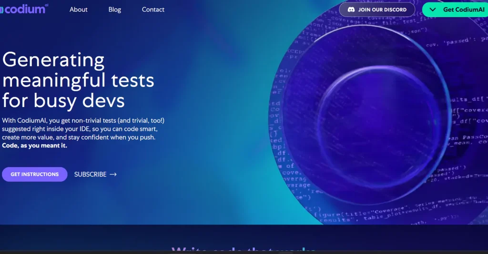This screenshot has width=488, height=254.
Task: Click the 'for busy devs' headline line
Action: tap(63, 100)
